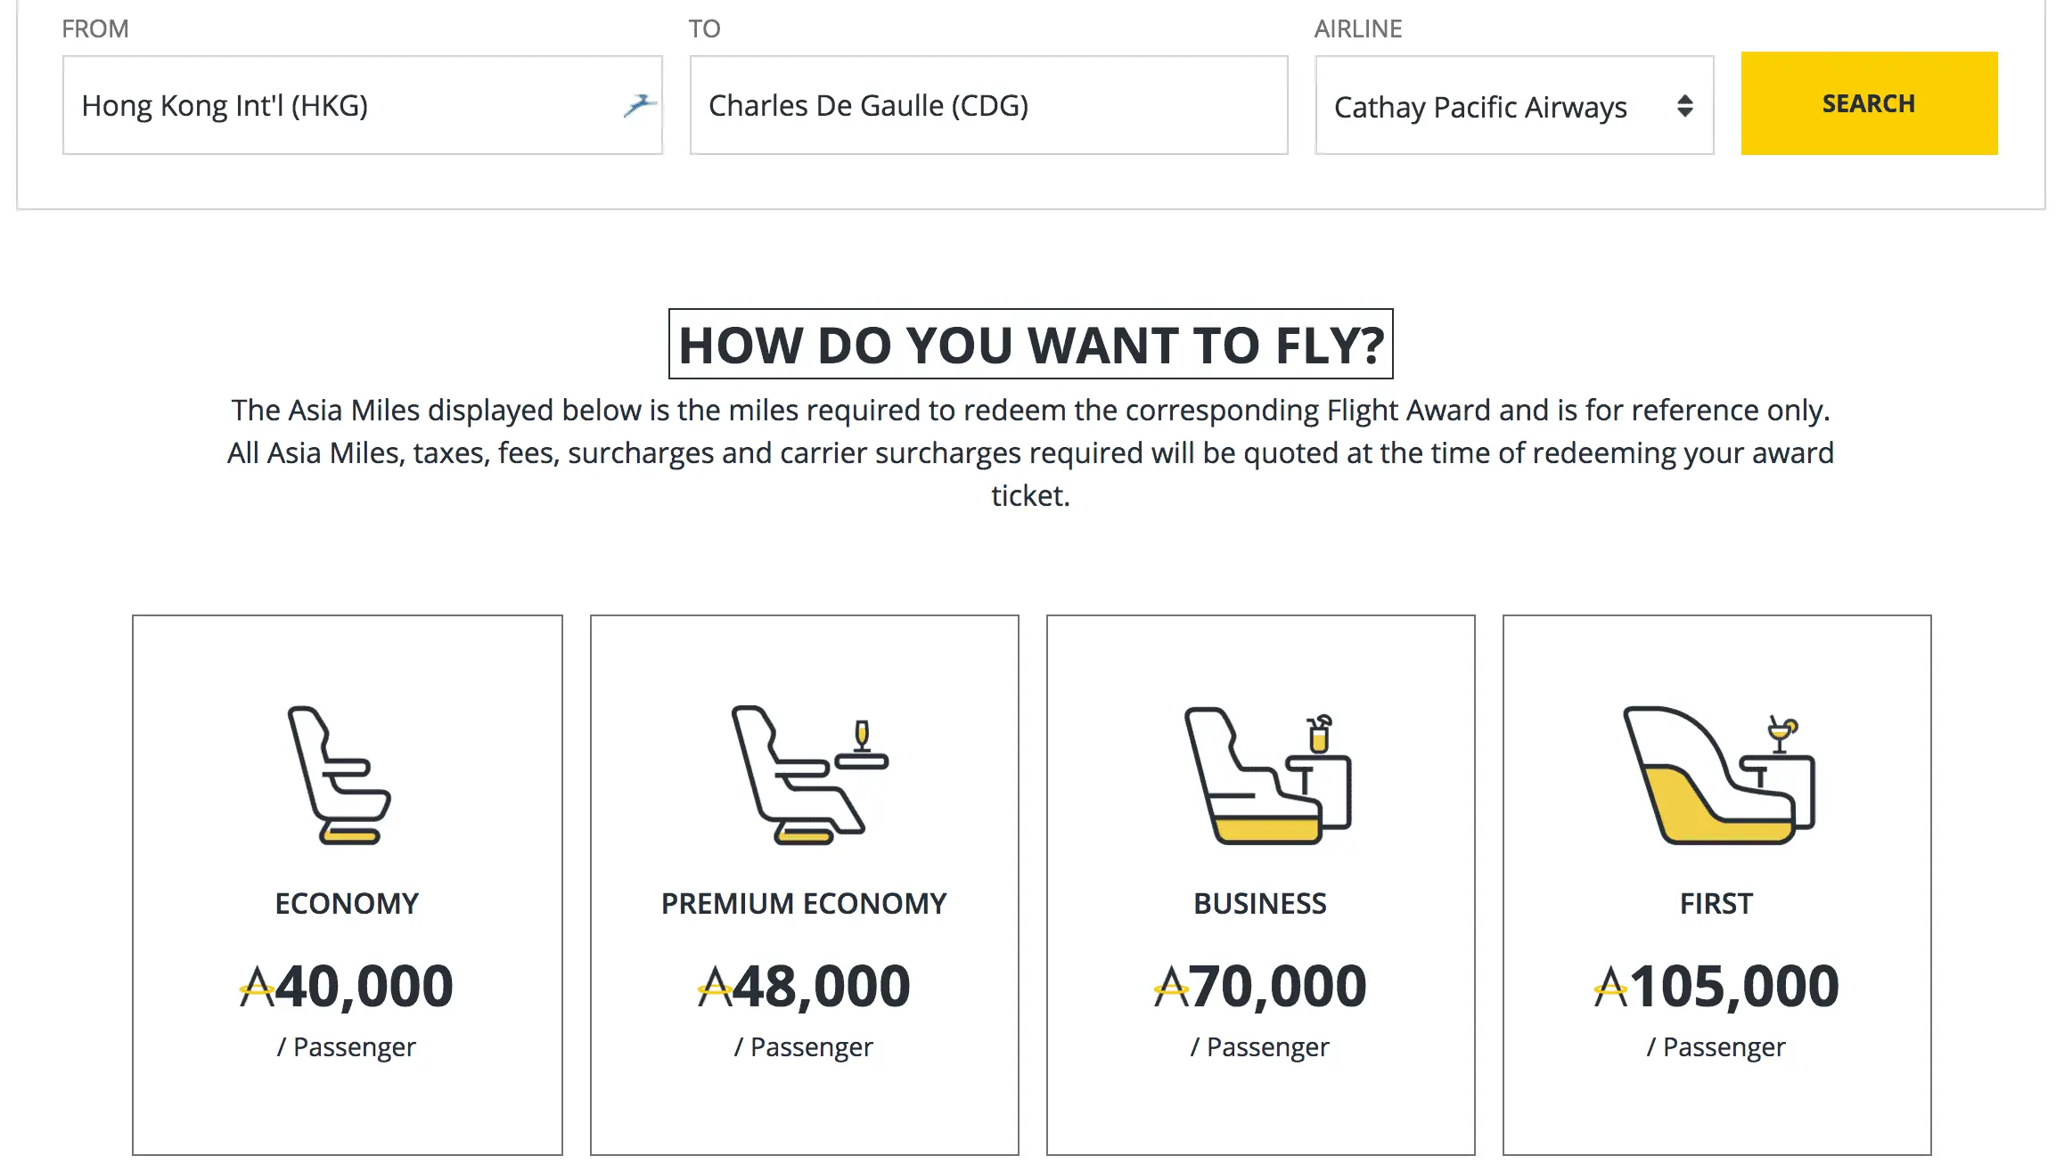Click the 'How do you want to fly?' heading
The height and width of the screenshot is (1172, 2064).
1031,345
